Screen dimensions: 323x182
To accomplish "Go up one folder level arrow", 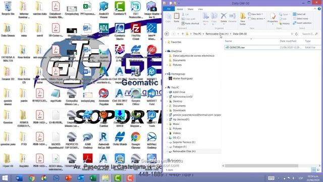I will point(183,34).
